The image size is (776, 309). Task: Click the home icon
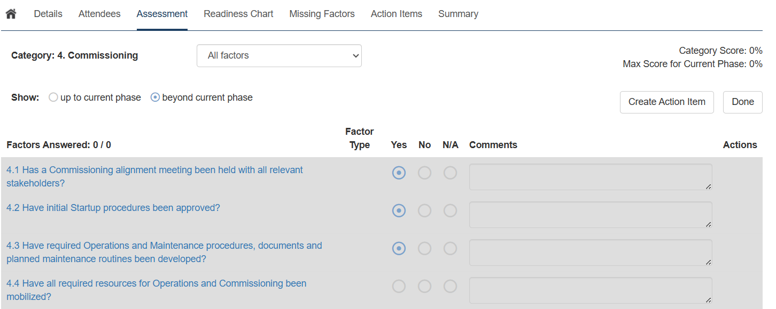pos(11,14)
